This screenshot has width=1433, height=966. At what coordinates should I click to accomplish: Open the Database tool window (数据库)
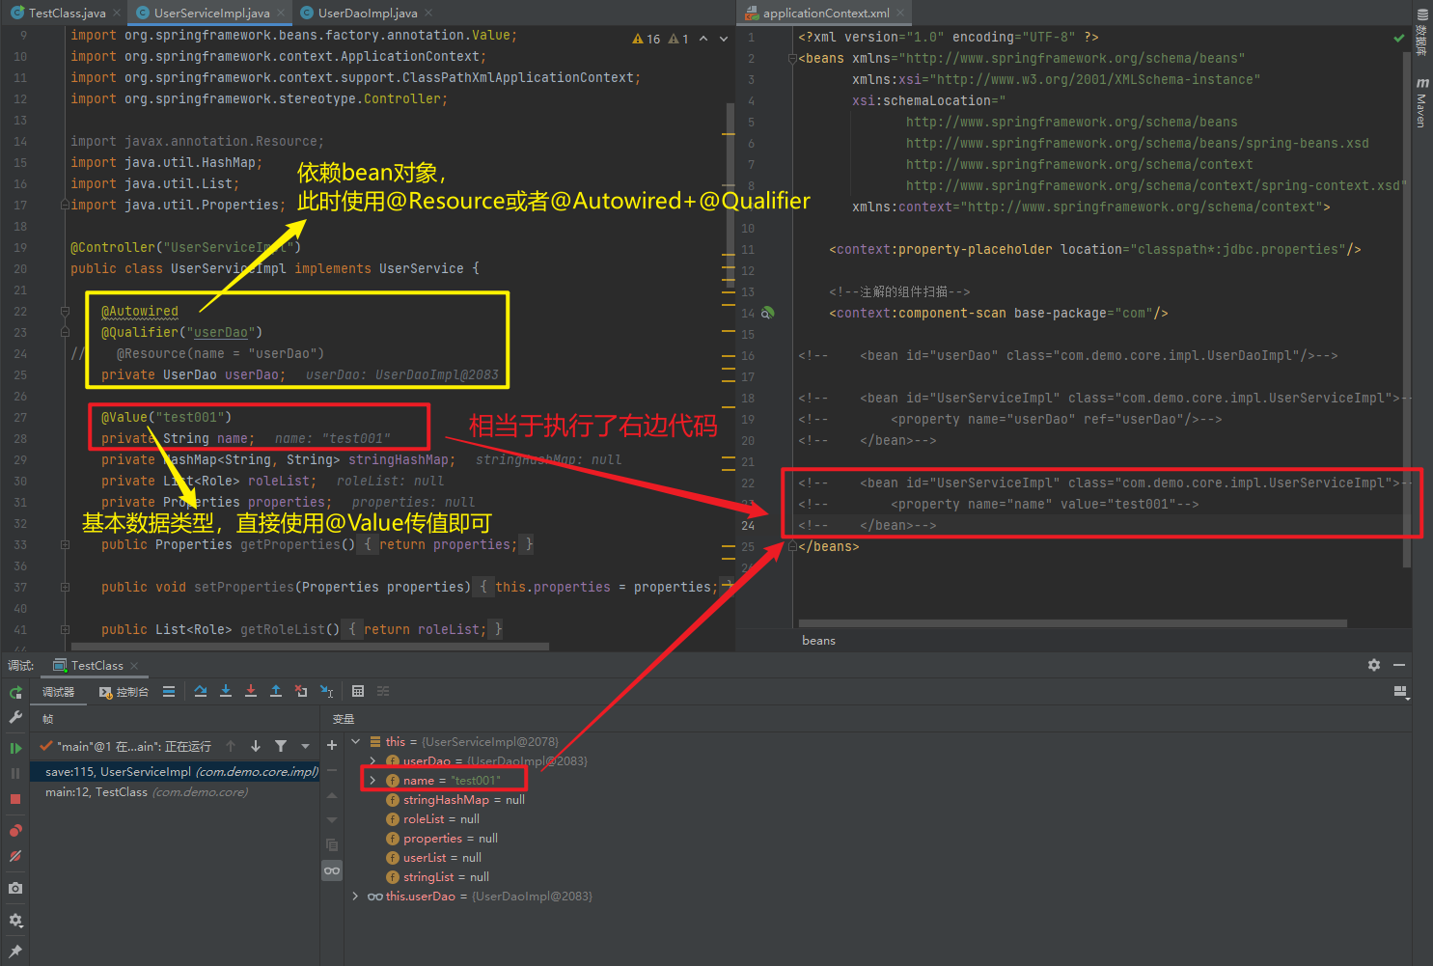pos(1422,34)
